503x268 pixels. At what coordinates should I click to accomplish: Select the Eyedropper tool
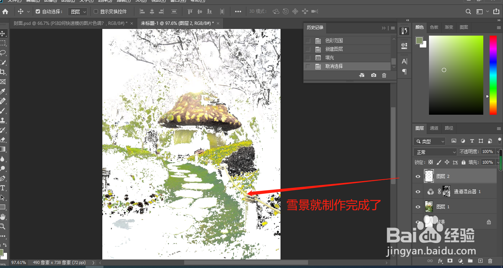[x=3, y=91]
